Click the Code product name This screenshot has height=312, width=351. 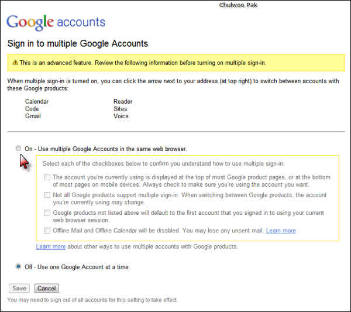click(32, 109)
